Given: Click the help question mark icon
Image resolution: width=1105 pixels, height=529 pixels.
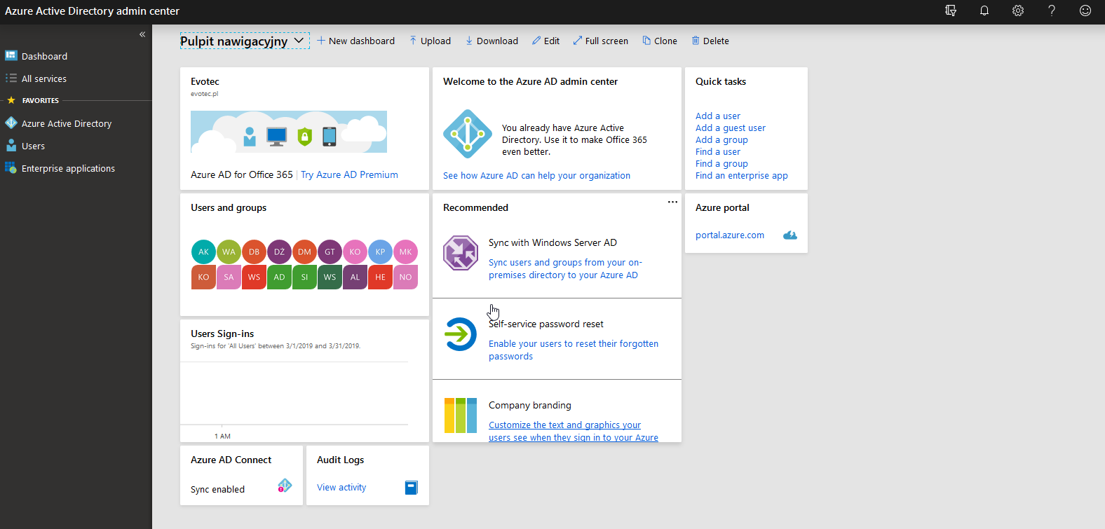Looking at the screenshot, I should point(1052,11).
